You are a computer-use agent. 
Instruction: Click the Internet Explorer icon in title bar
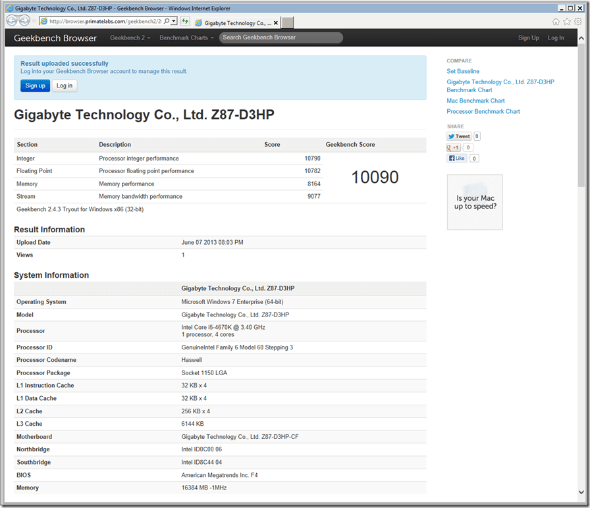[x=10, y=9]
